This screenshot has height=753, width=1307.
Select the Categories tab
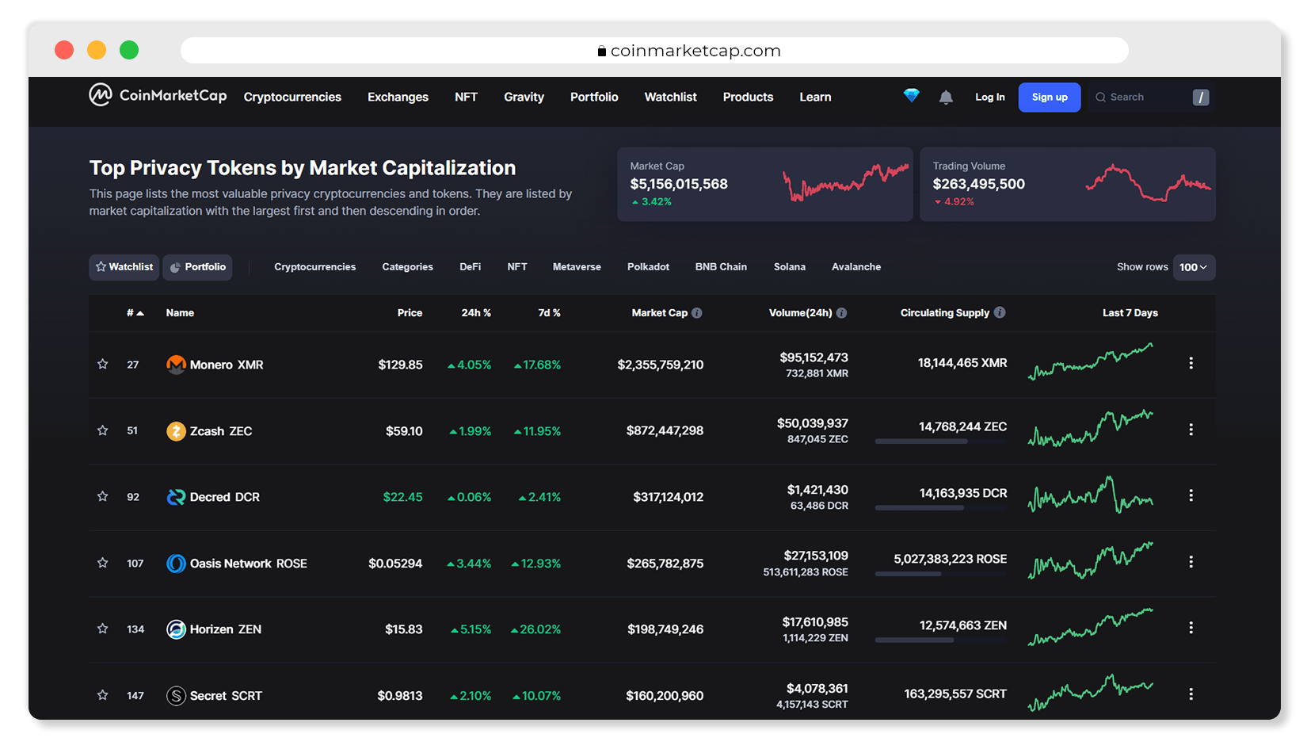407,267
